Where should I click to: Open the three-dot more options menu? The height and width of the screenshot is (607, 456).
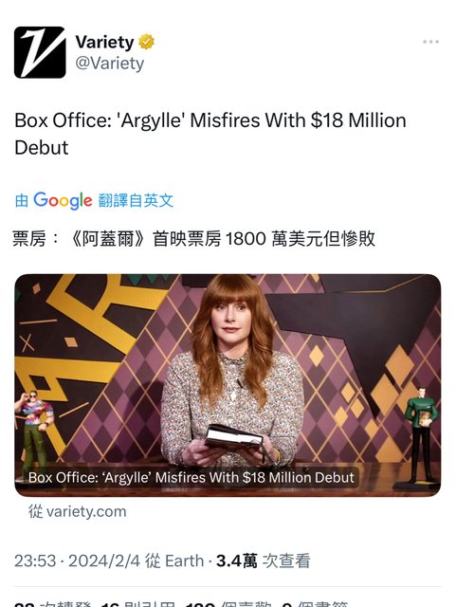click(x=430, y=42)
